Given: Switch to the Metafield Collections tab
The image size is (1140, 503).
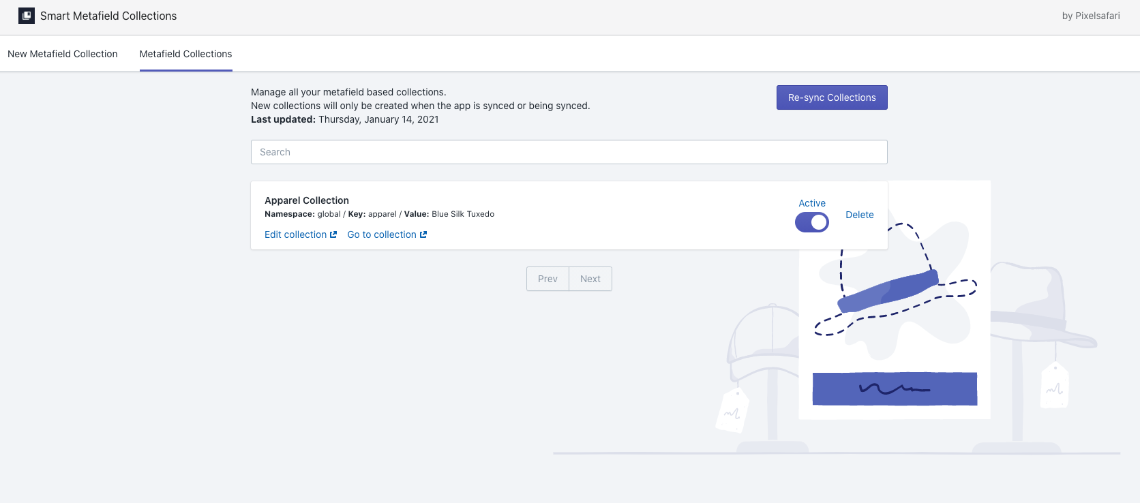Looking at the screenshot, I should coord(185,54).
